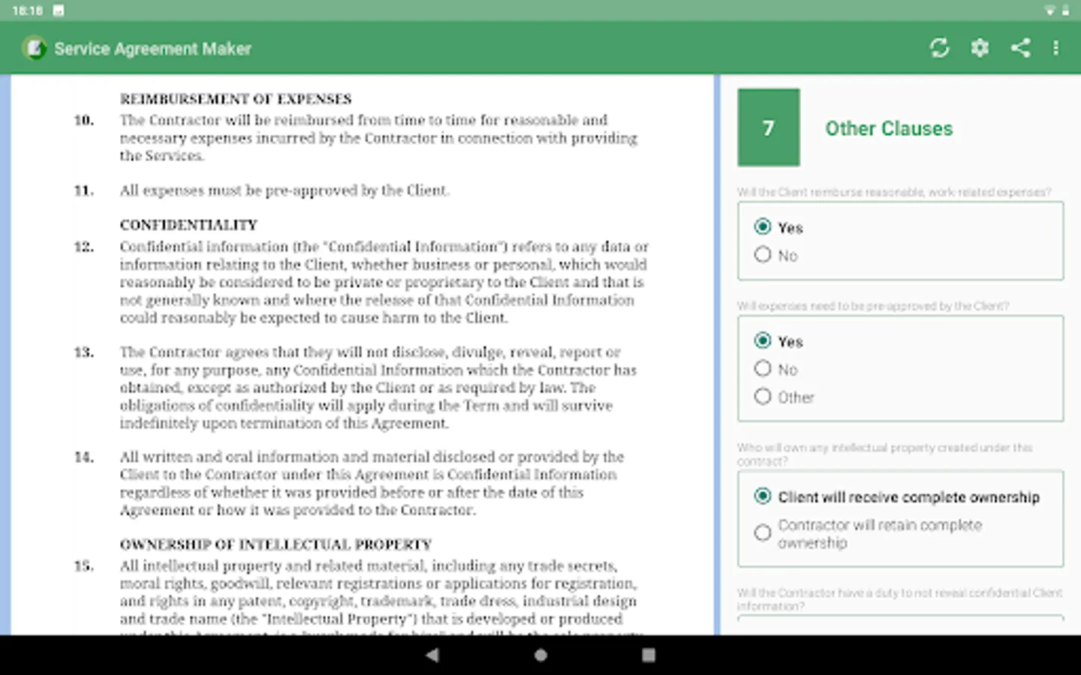Viewport: 1081px width, 675px height.
Task: Tap the green step 7 number box
Action: click(769, 127)
